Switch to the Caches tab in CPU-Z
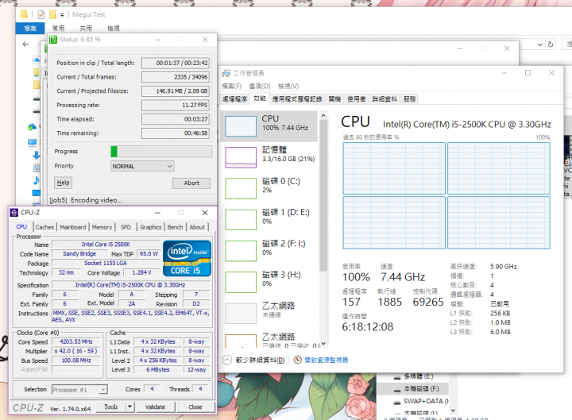The image size is (572, 420). coord(44,227)
